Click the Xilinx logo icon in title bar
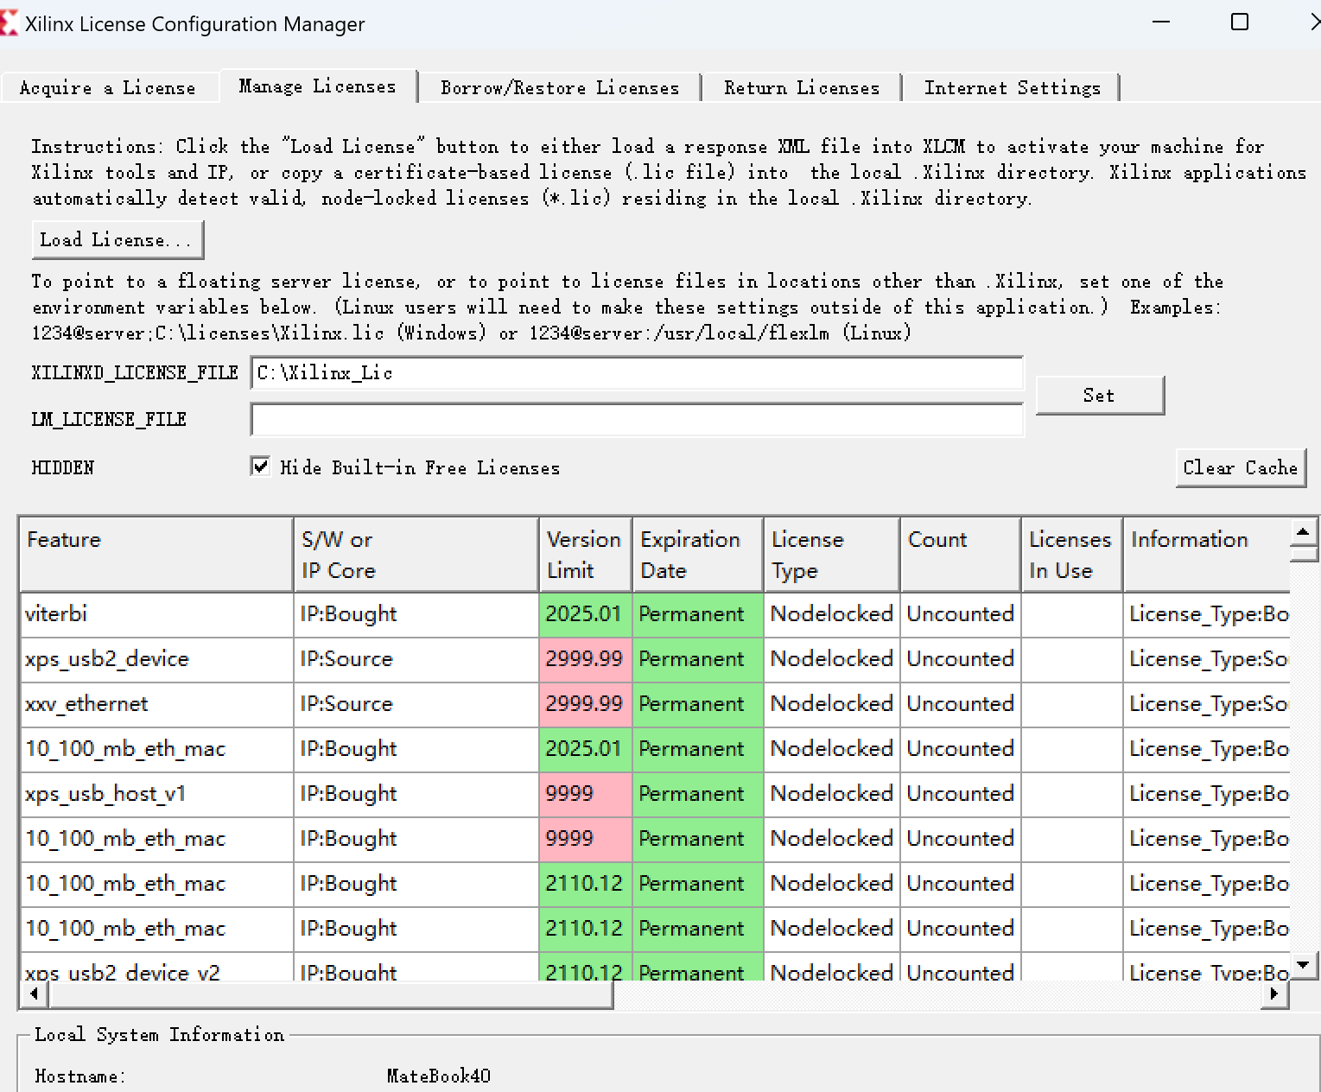 point(9,23)
